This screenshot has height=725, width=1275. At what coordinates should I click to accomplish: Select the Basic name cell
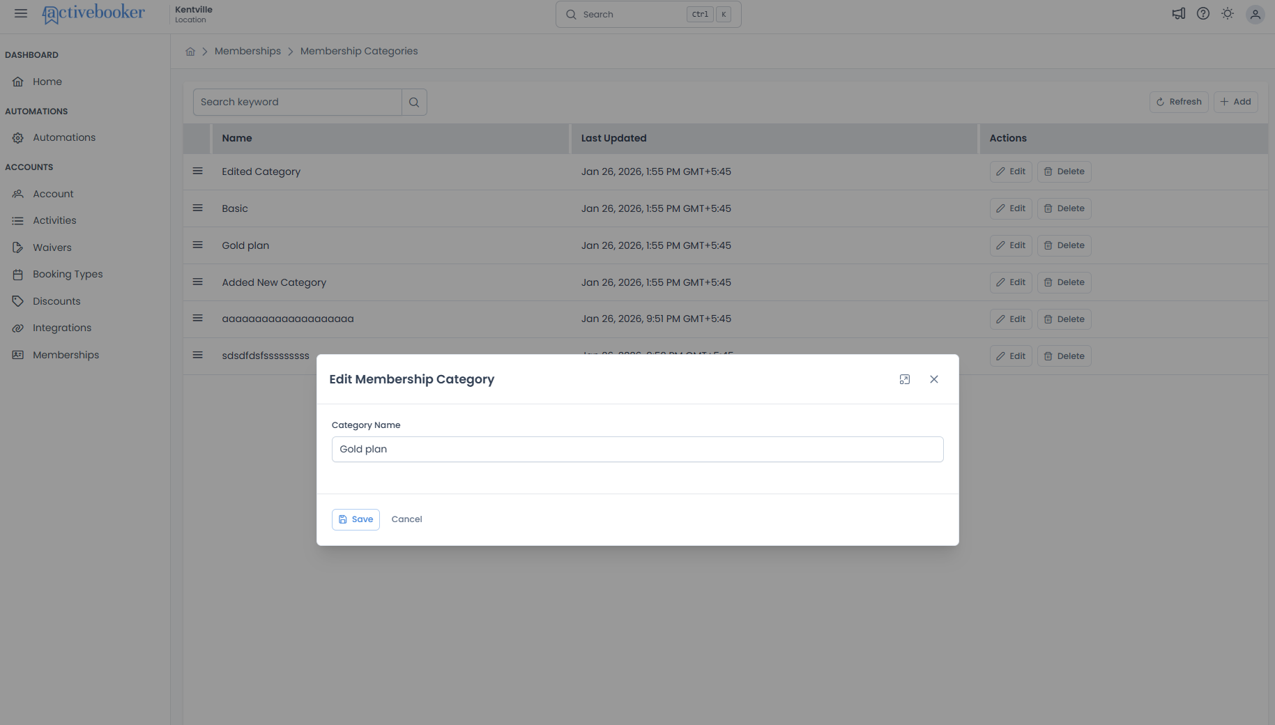pyautogui.click(x=235, y=208)
